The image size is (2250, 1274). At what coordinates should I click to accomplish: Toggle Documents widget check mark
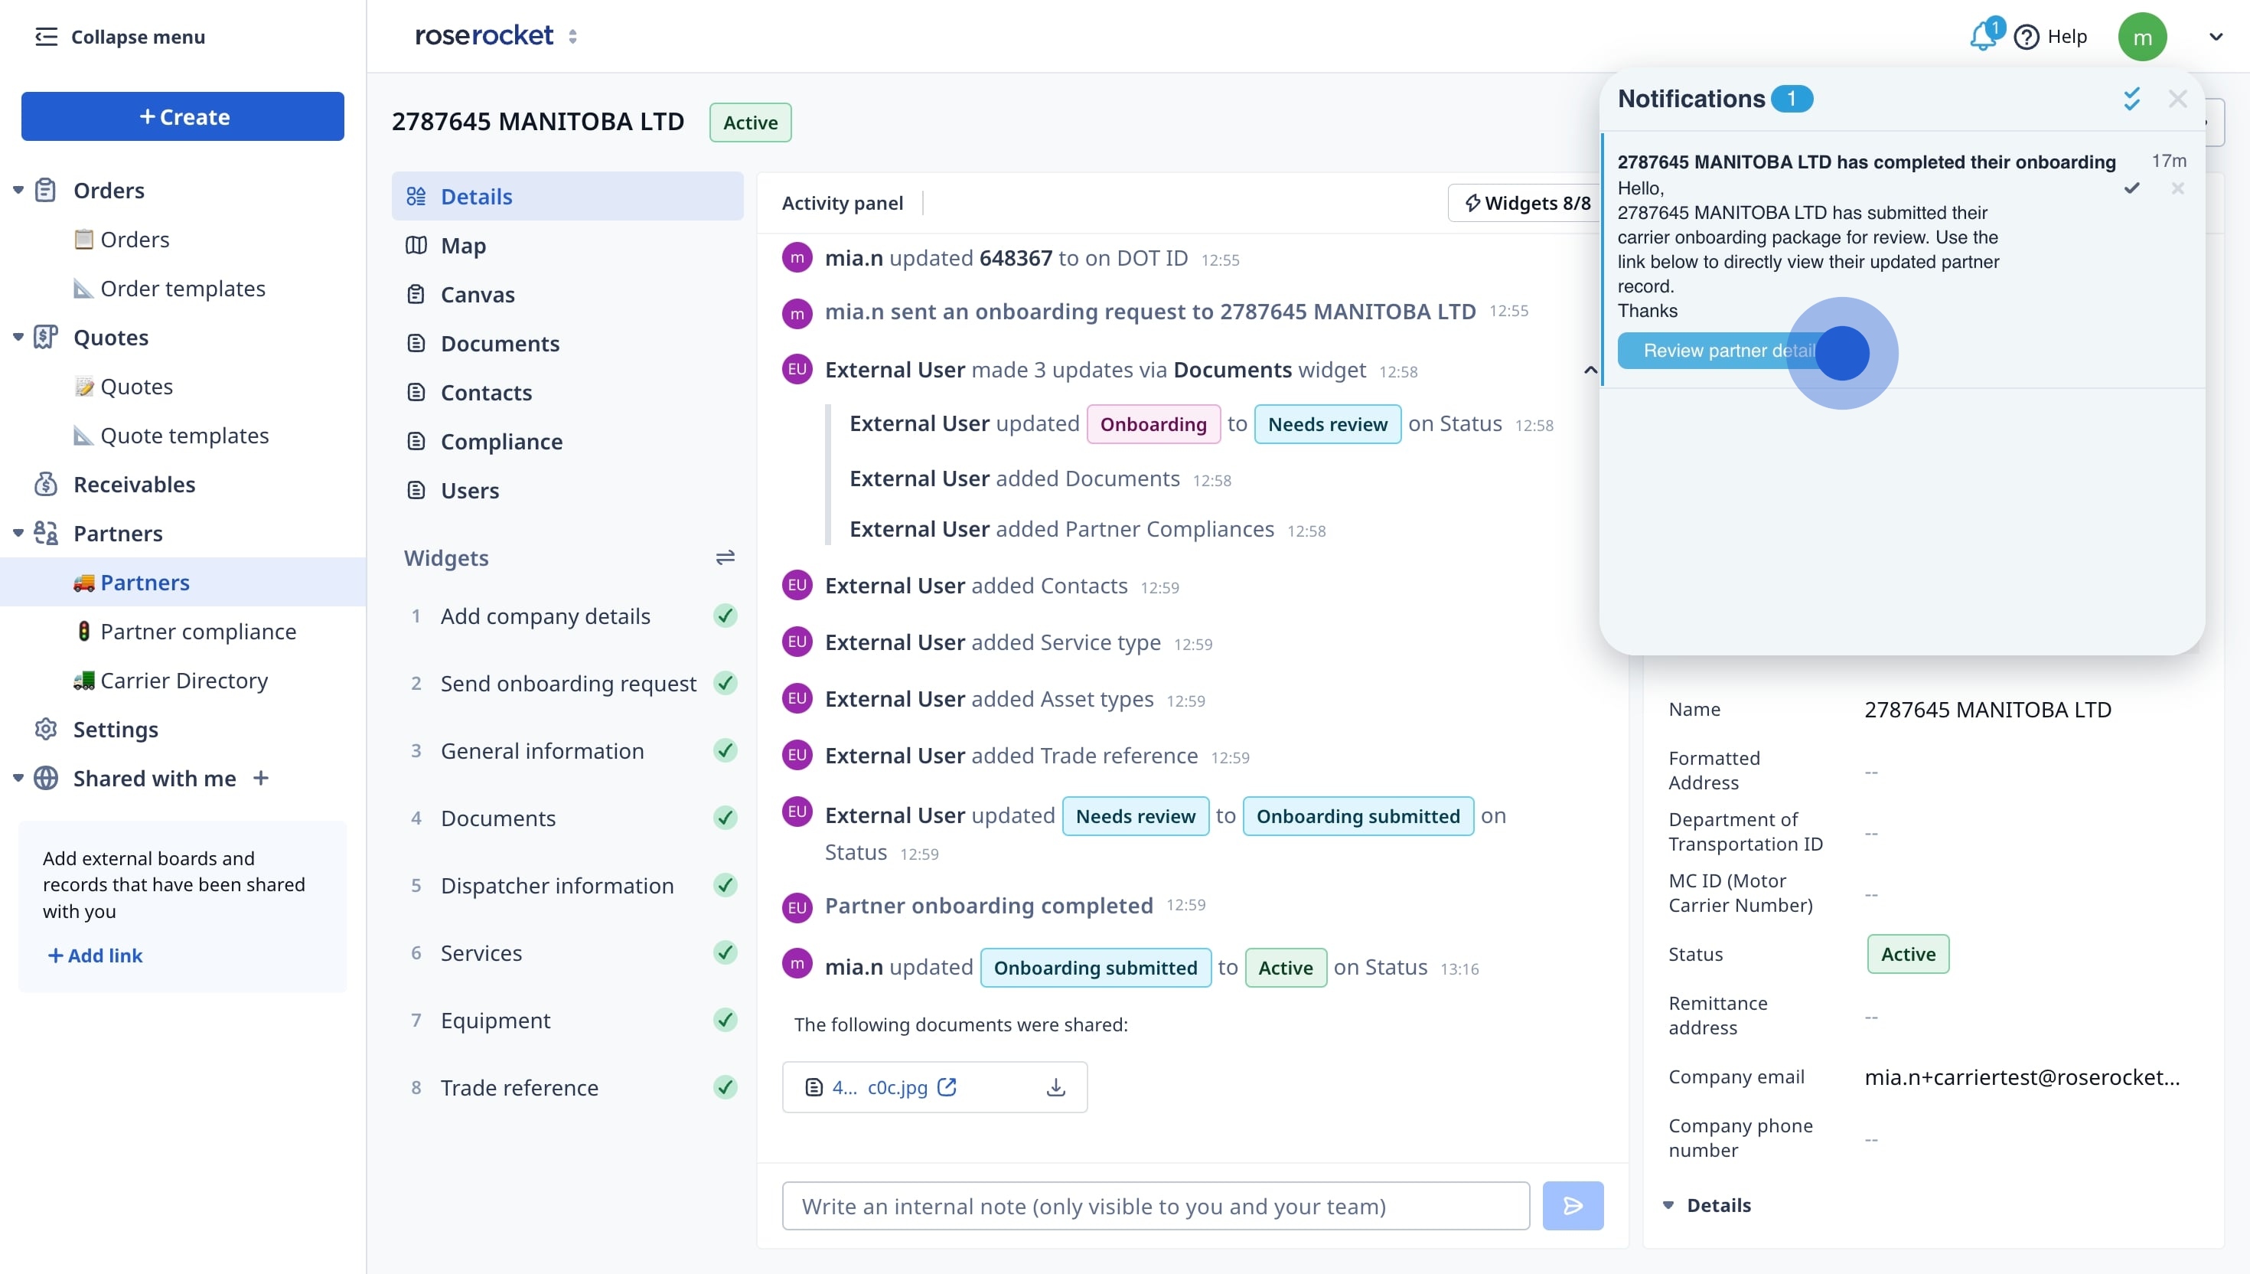725,818
